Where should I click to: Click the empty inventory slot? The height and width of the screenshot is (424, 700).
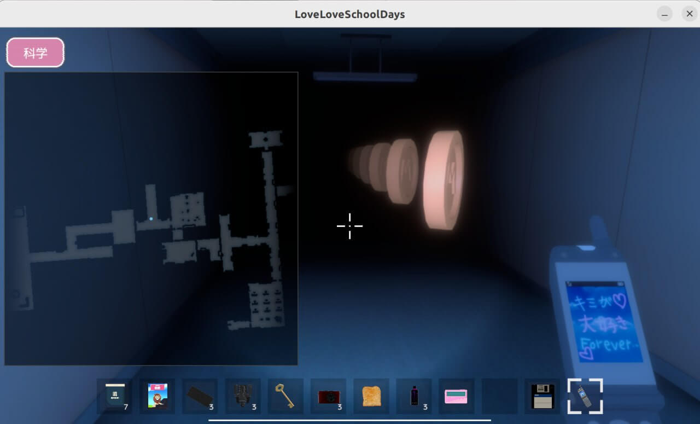[499, 396]
